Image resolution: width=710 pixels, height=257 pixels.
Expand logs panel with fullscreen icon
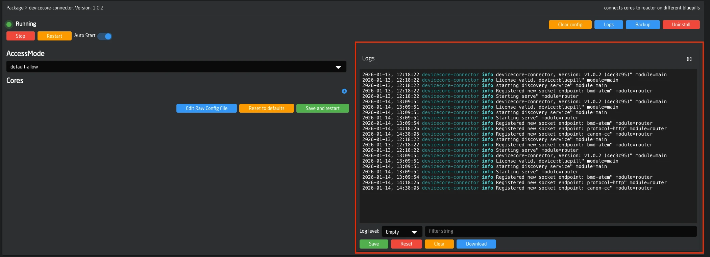pos(689,59)
